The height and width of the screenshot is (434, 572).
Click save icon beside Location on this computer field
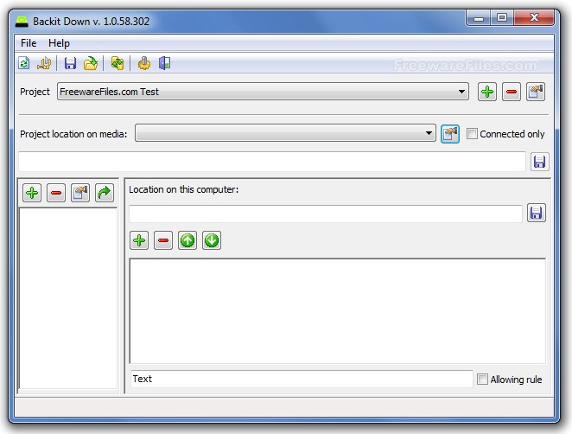[x=537, y=213]
